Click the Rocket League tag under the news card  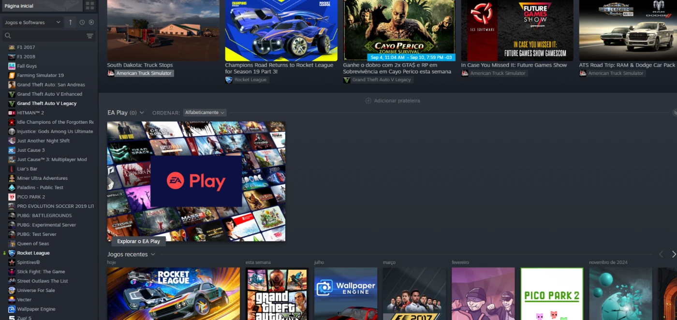coord(247,80)
